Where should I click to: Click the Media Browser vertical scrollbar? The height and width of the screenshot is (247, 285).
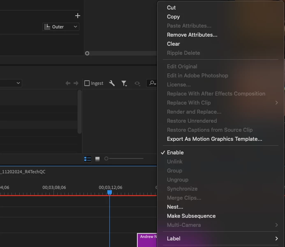pyautogui.click(x=79, y=112)
